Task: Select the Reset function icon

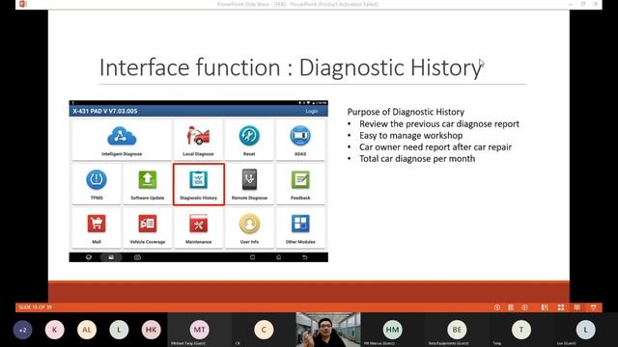Action: coord(249,136)
